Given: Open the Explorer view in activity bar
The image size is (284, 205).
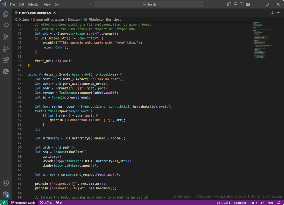Looking at the screenshot, I should 6,14.
